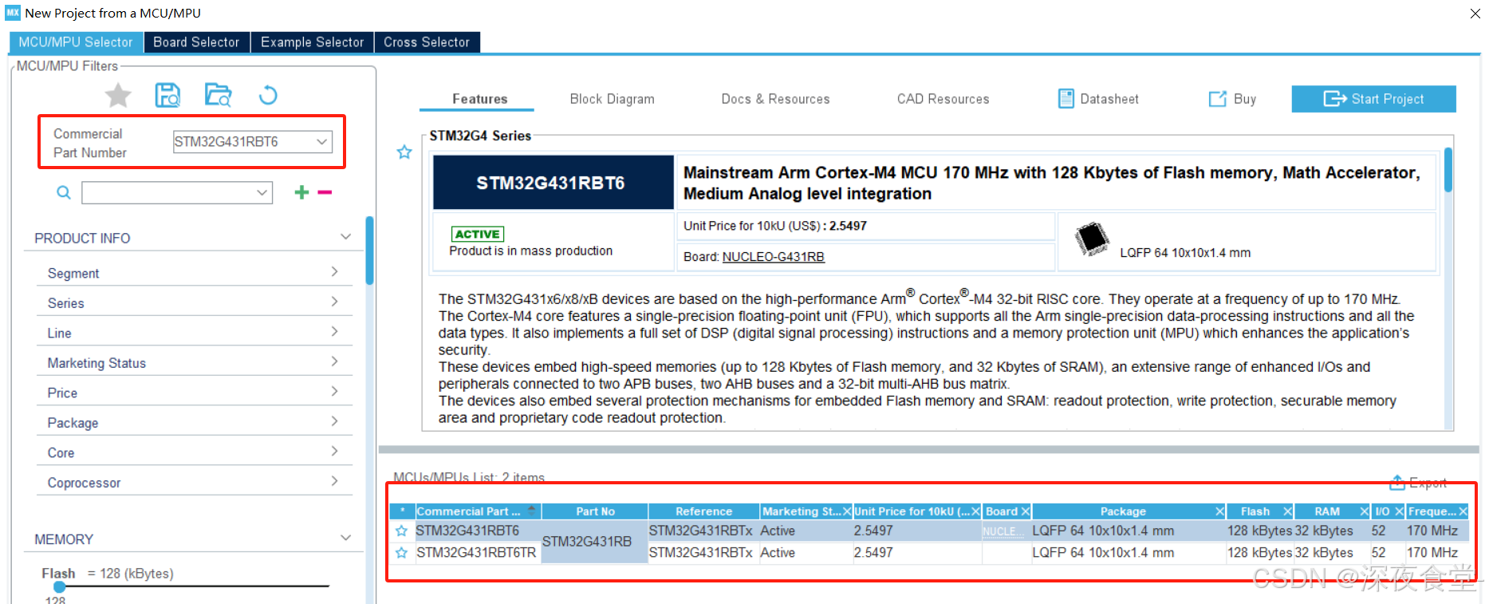Close the New Project window

[1475, 14]
